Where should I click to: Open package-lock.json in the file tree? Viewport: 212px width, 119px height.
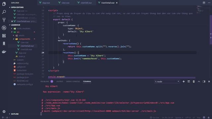25,74
